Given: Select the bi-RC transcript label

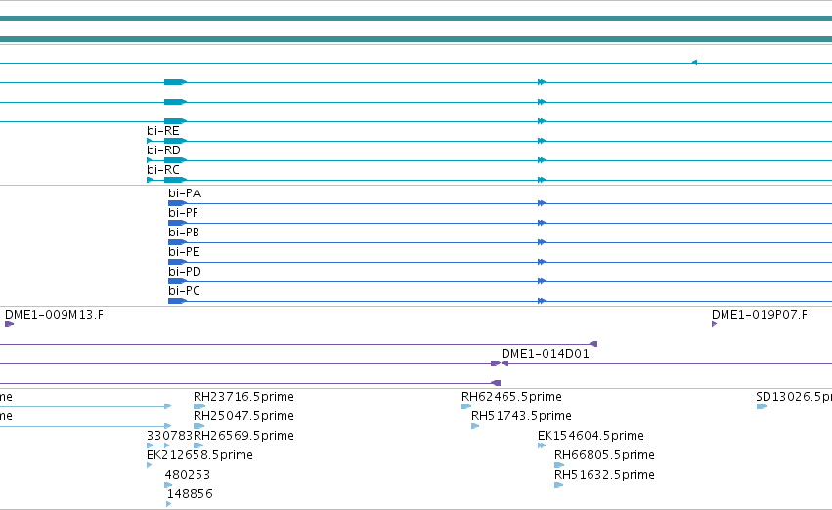Looking at the screenshot, I should (163, 170).
